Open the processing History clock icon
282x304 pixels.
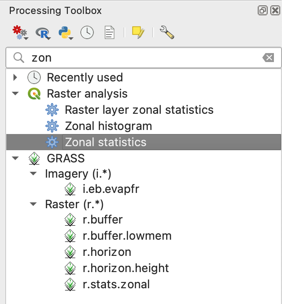tap(87, 32)
